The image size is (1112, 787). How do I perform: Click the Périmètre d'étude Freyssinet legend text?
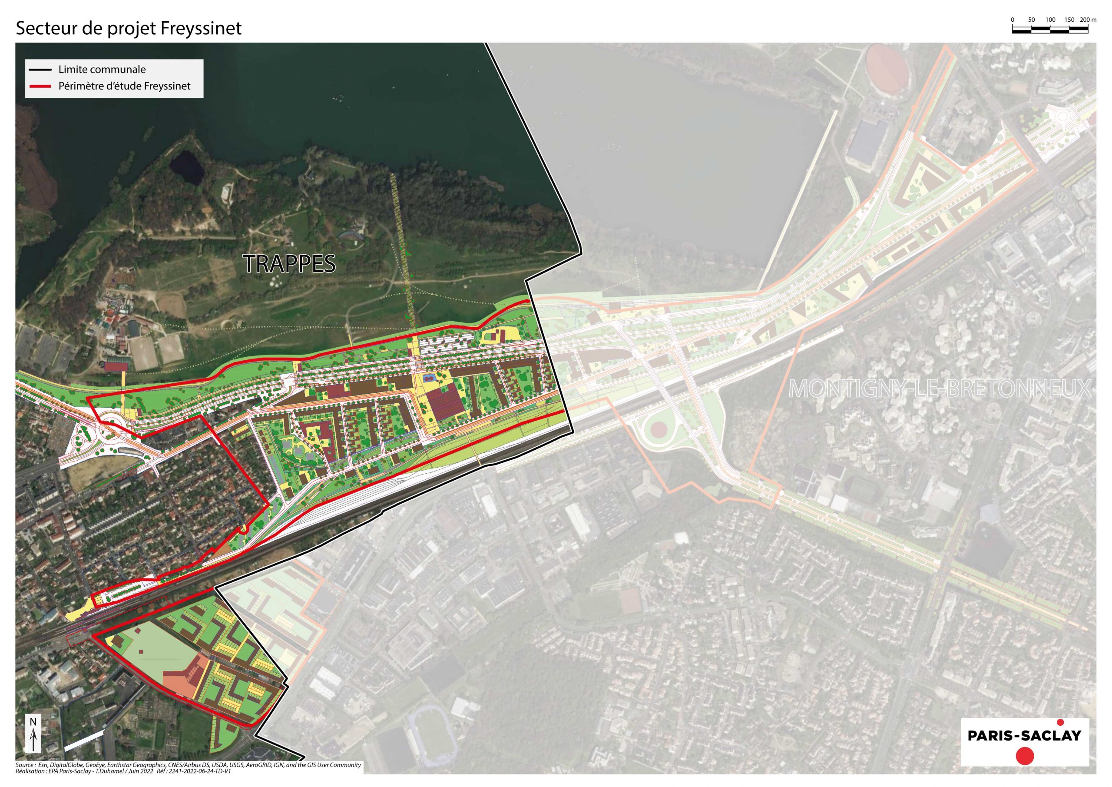point(125,86)
